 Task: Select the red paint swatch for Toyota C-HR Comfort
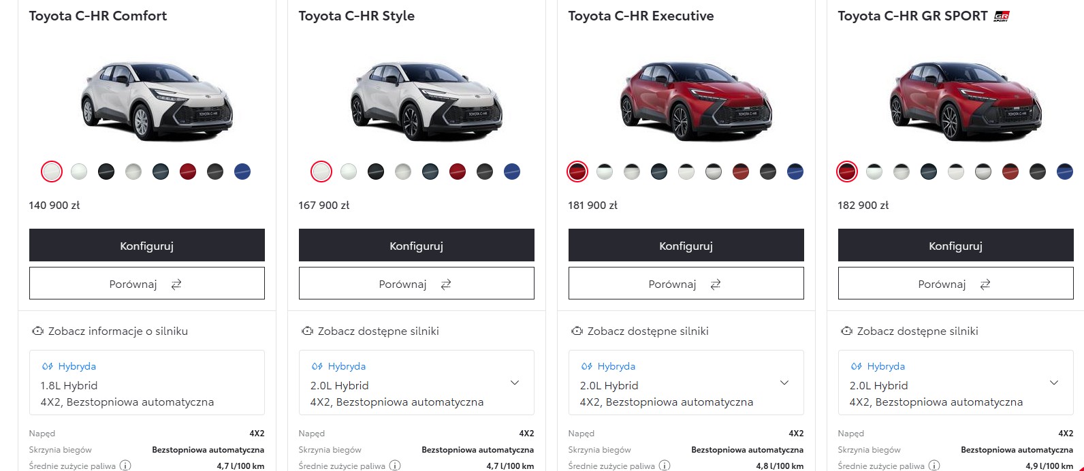click(188, 172)
